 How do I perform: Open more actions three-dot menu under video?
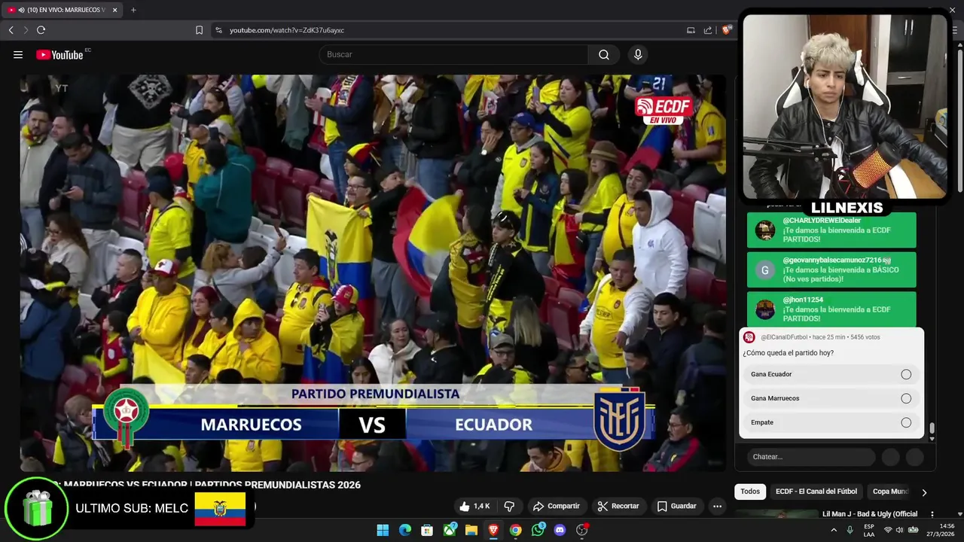(x=717, y=506)
